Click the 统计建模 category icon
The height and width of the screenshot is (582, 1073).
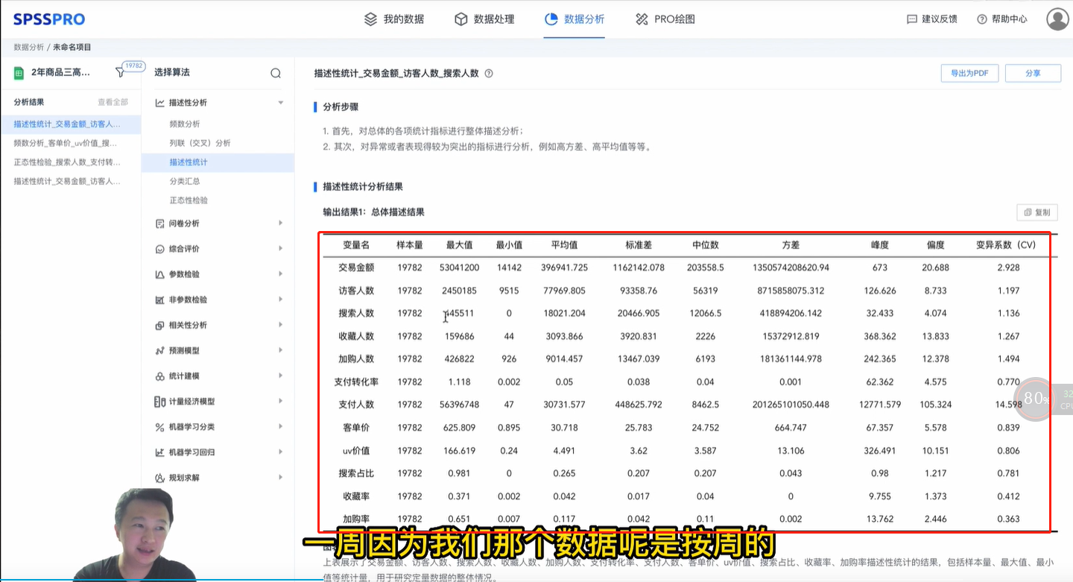[159, 376]
